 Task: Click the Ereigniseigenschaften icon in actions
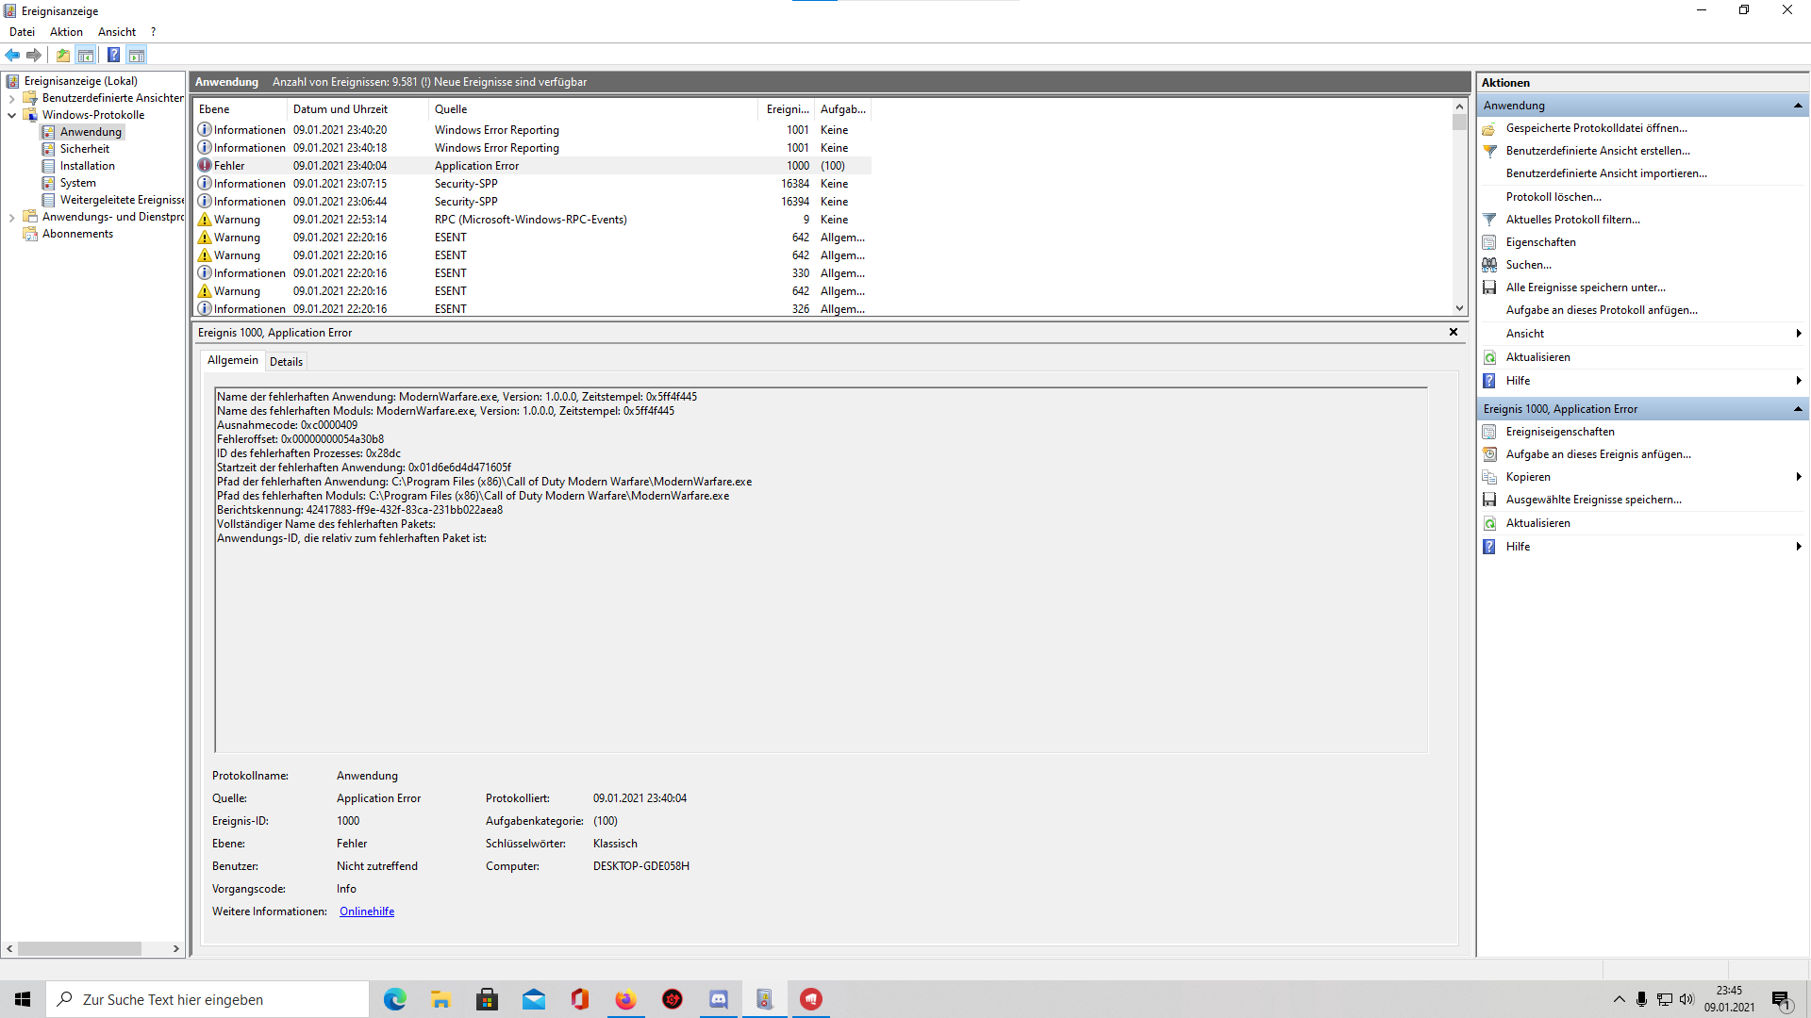point(1489,432)
